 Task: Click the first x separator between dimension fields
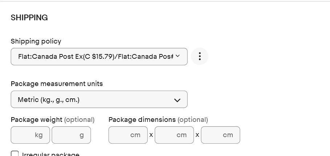click(x=151, y=135)
